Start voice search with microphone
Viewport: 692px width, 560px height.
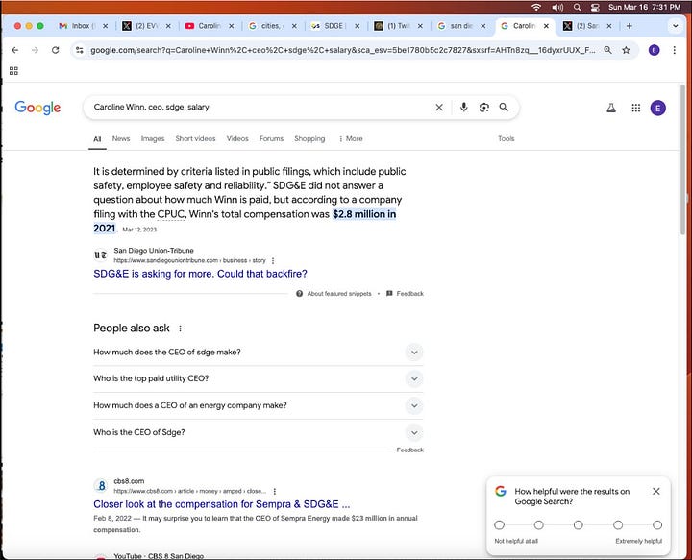pos(463,108)
